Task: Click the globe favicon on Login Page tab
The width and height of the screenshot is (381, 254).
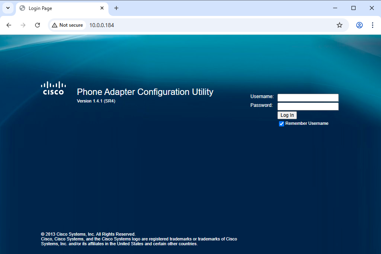Action: pos(22,8)
